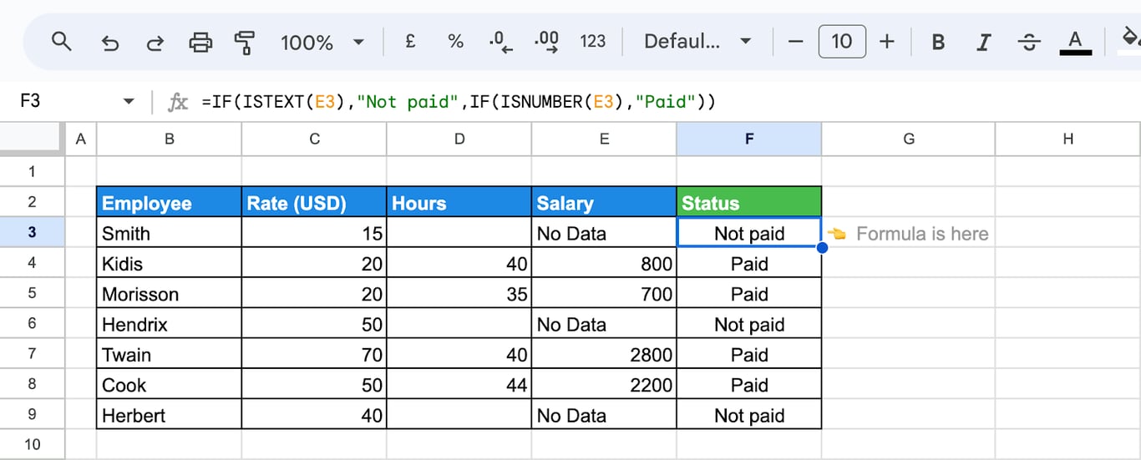Select row 6 header

(32, 323)
